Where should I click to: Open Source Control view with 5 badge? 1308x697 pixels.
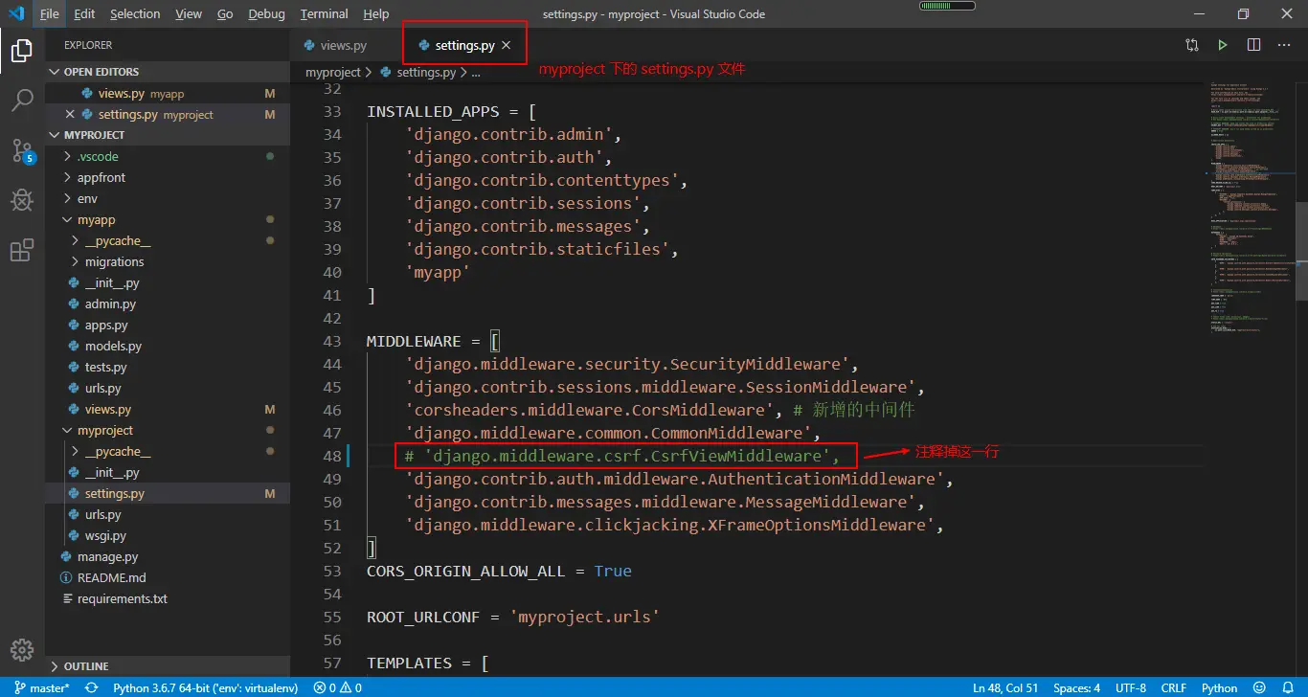[22, 150]
